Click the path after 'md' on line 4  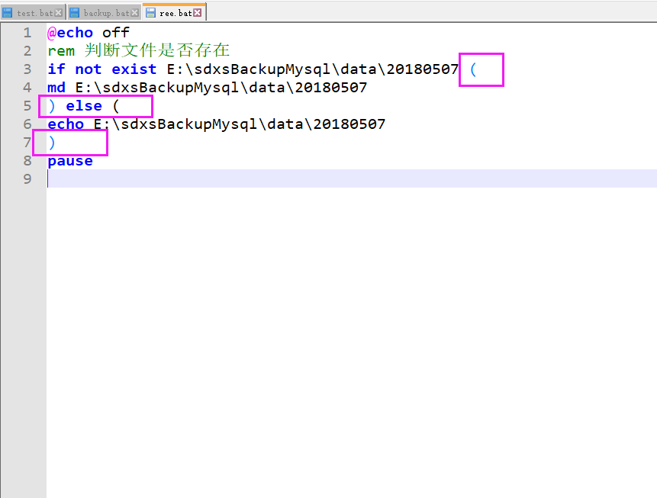[x=221, y=88]
